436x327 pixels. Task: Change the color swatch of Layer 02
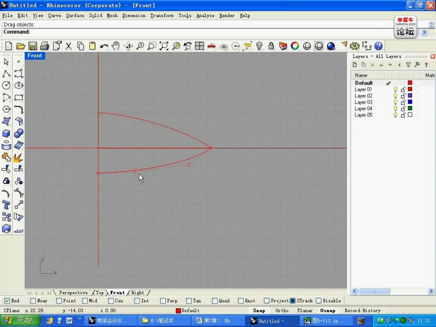tap(410, 95)
